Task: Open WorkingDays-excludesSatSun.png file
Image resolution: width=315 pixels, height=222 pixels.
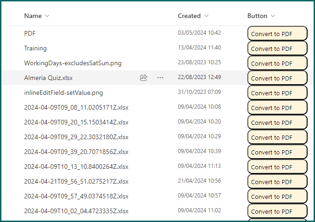Action: click(x=73, y=63)
